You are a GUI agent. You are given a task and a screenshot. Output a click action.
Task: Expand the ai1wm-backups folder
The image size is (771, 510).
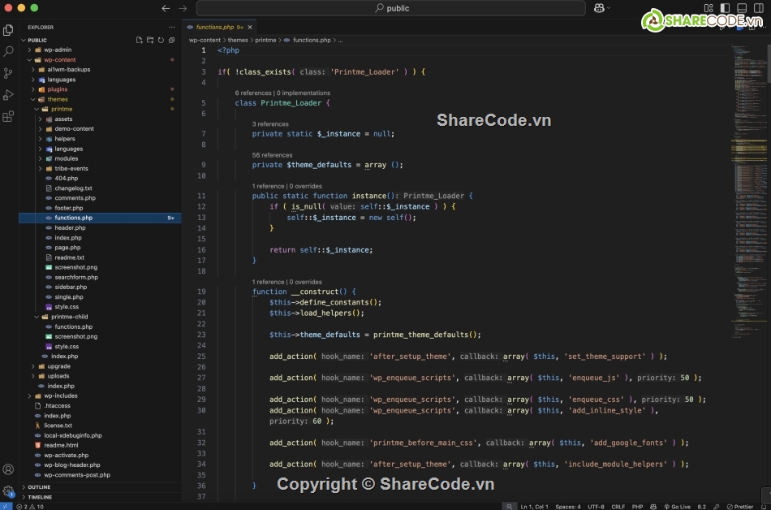[33, 70]
